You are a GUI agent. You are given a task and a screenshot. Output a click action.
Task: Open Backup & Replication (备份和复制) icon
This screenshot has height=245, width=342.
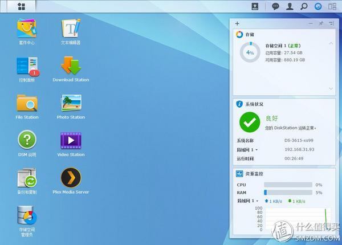click(x=27, y=178)
